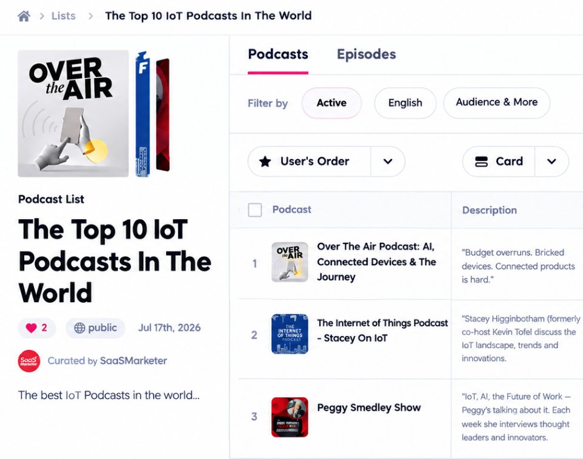The width and height of the screenshot is (583, 459).
Task: Switch to the Podcasts tab
Action: pos(278,54)
